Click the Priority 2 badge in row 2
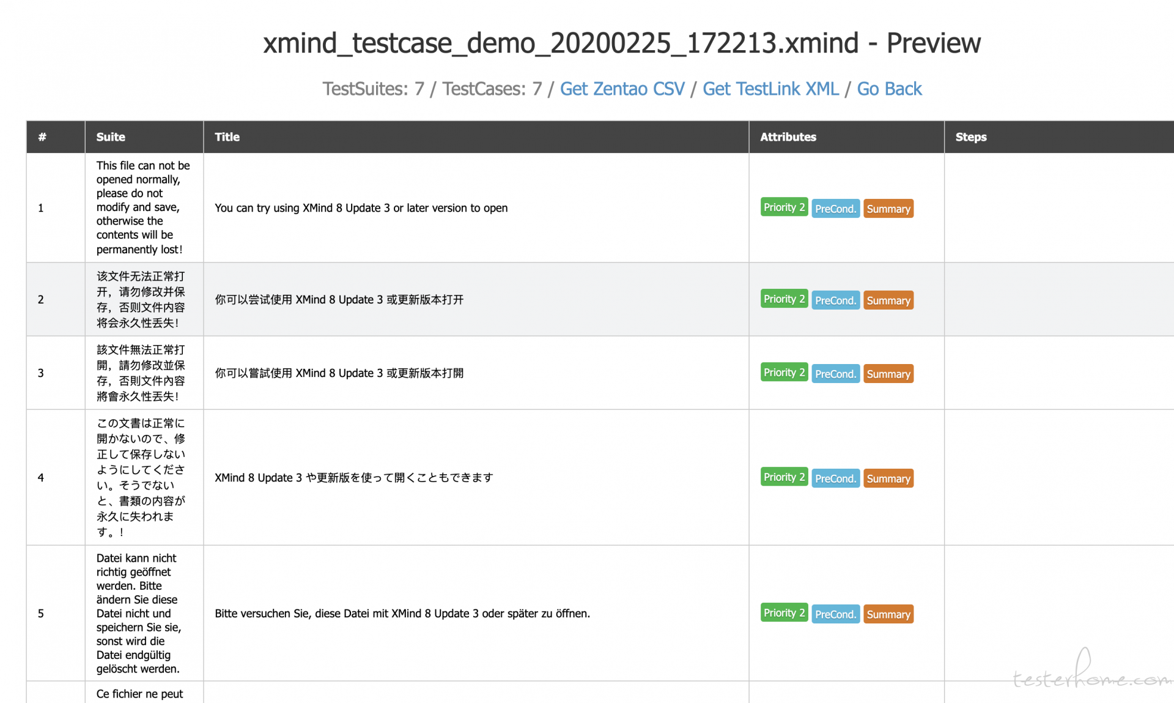 click(784, 299)
